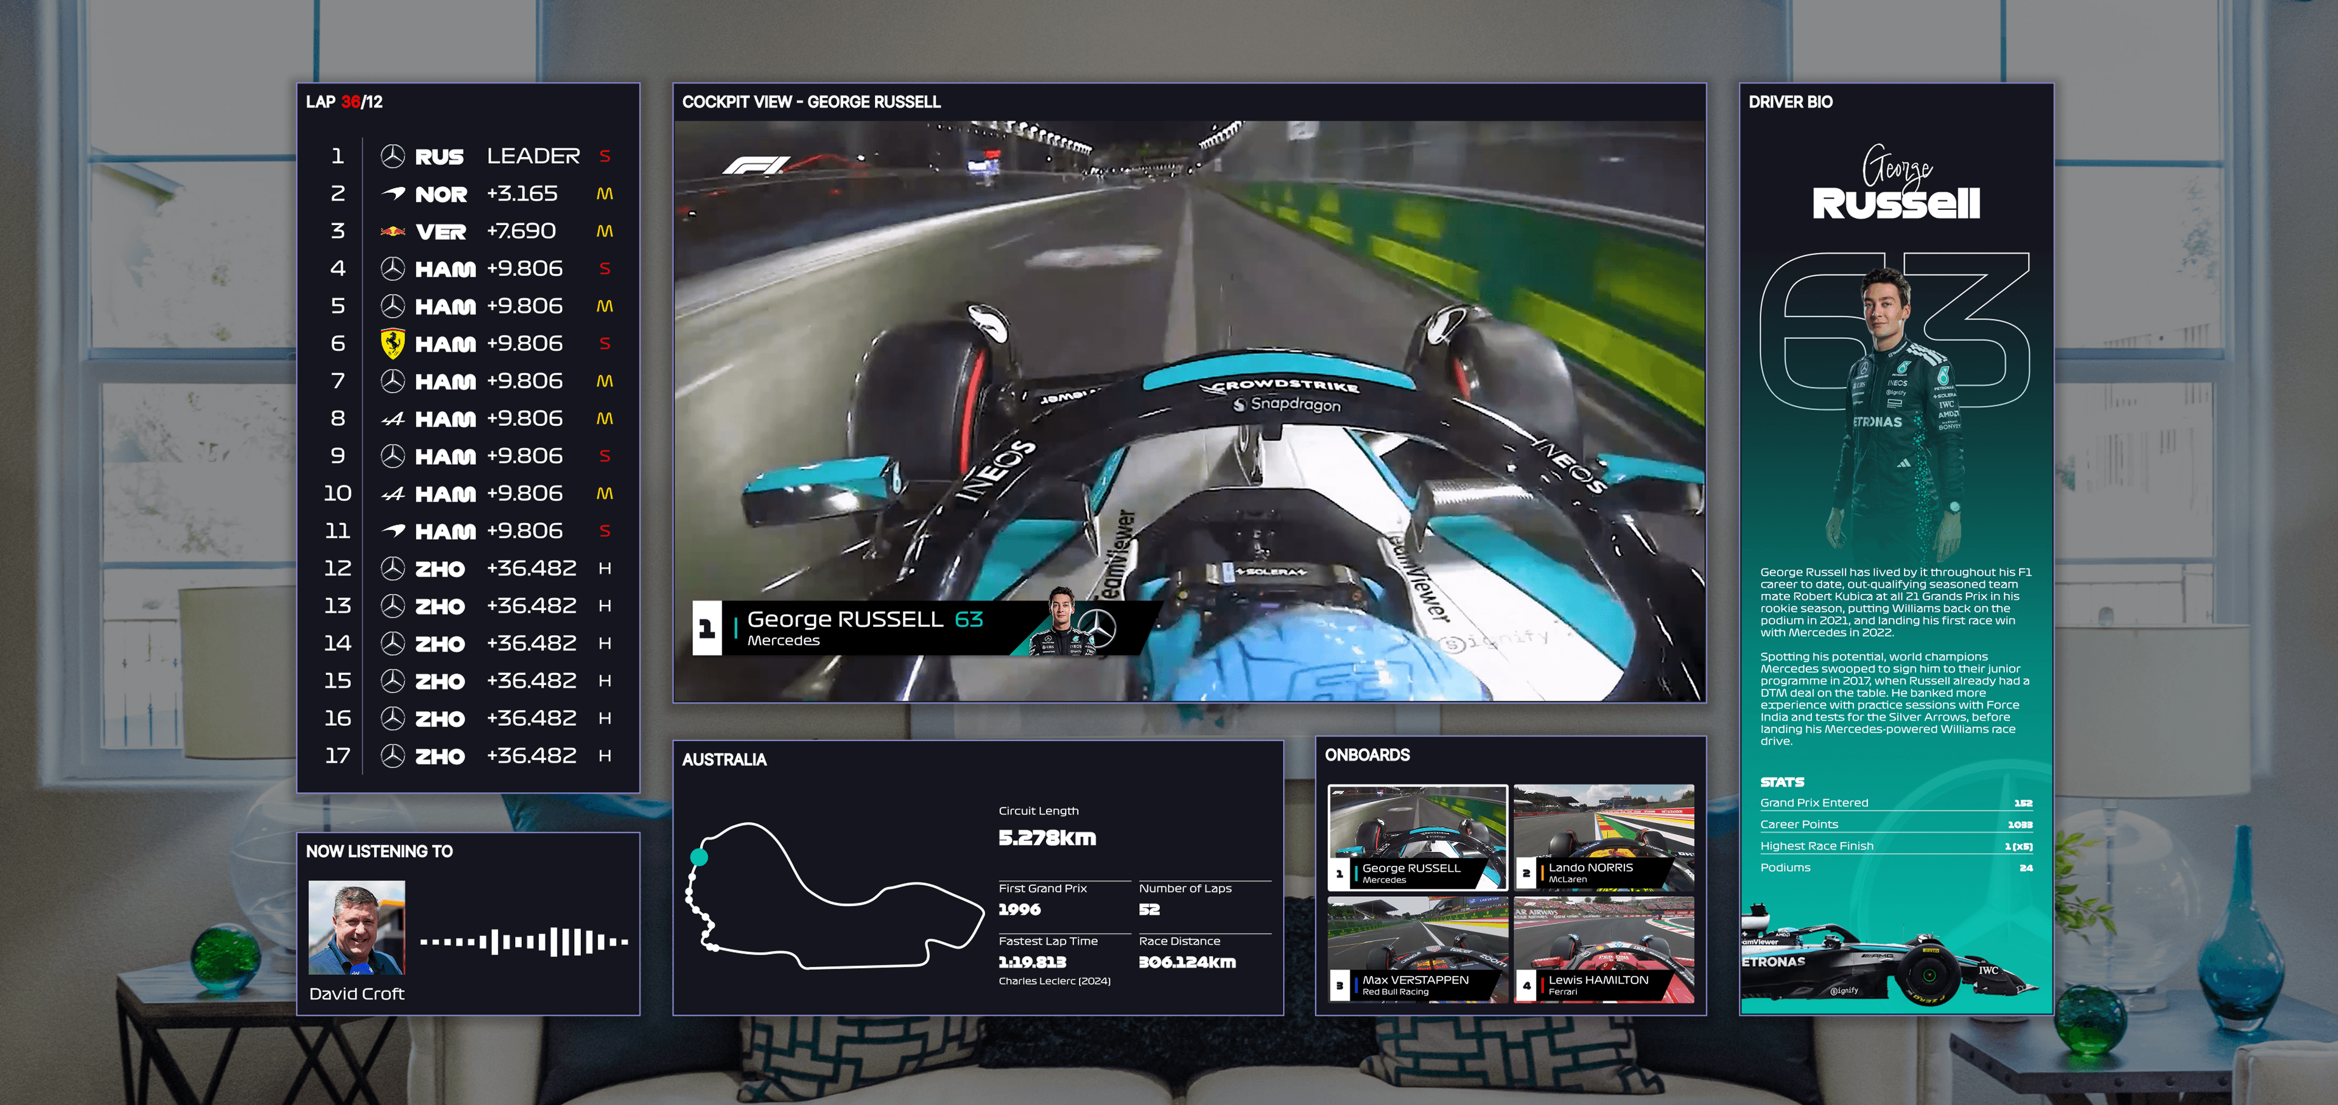
Task: Open Lewis Hamilton Ferrari onboard feed
Action: coord(1603,949)
